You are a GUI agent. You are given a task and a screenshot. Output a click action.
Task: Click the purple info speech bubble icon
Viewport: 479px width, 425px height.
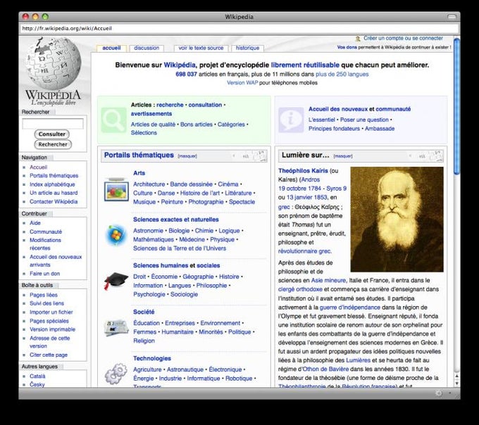click(291, 120)
